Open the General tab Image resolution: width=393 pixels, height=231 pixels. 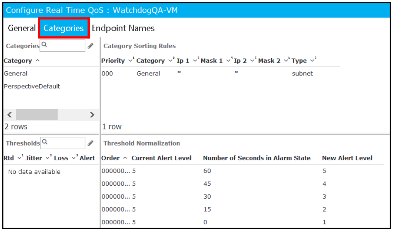(x=22, y=28)
